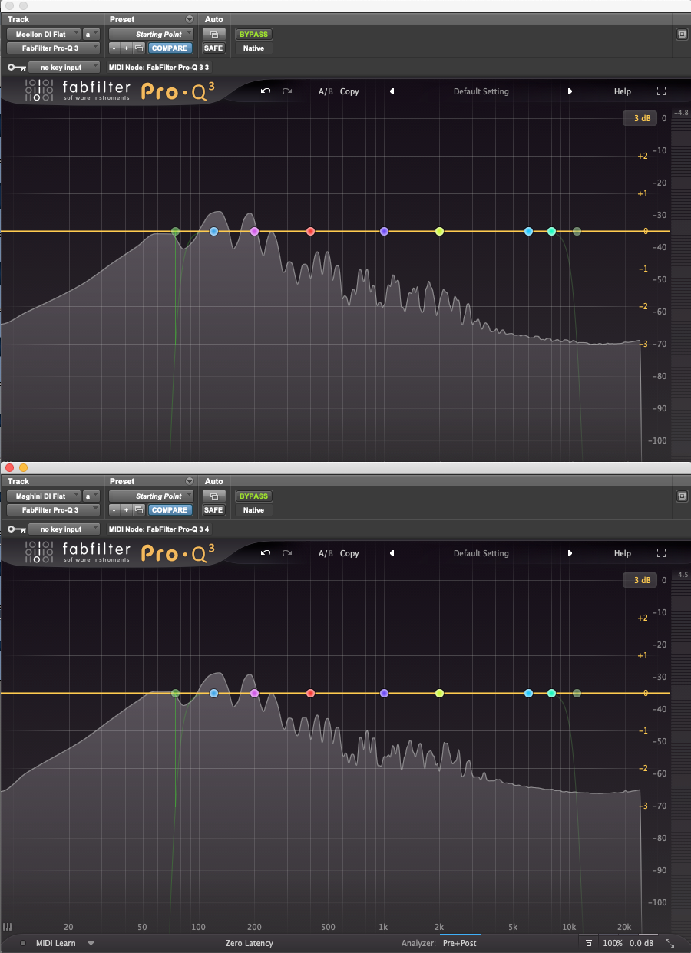Toggle COMPARE in Moollon DI Flat window
Viewport: 691px width, 953px height.
[169, 48]
